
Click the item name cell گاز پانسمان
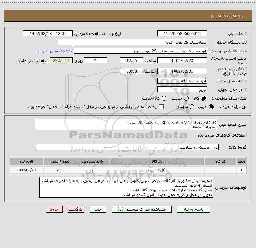[x=157, y=170]
